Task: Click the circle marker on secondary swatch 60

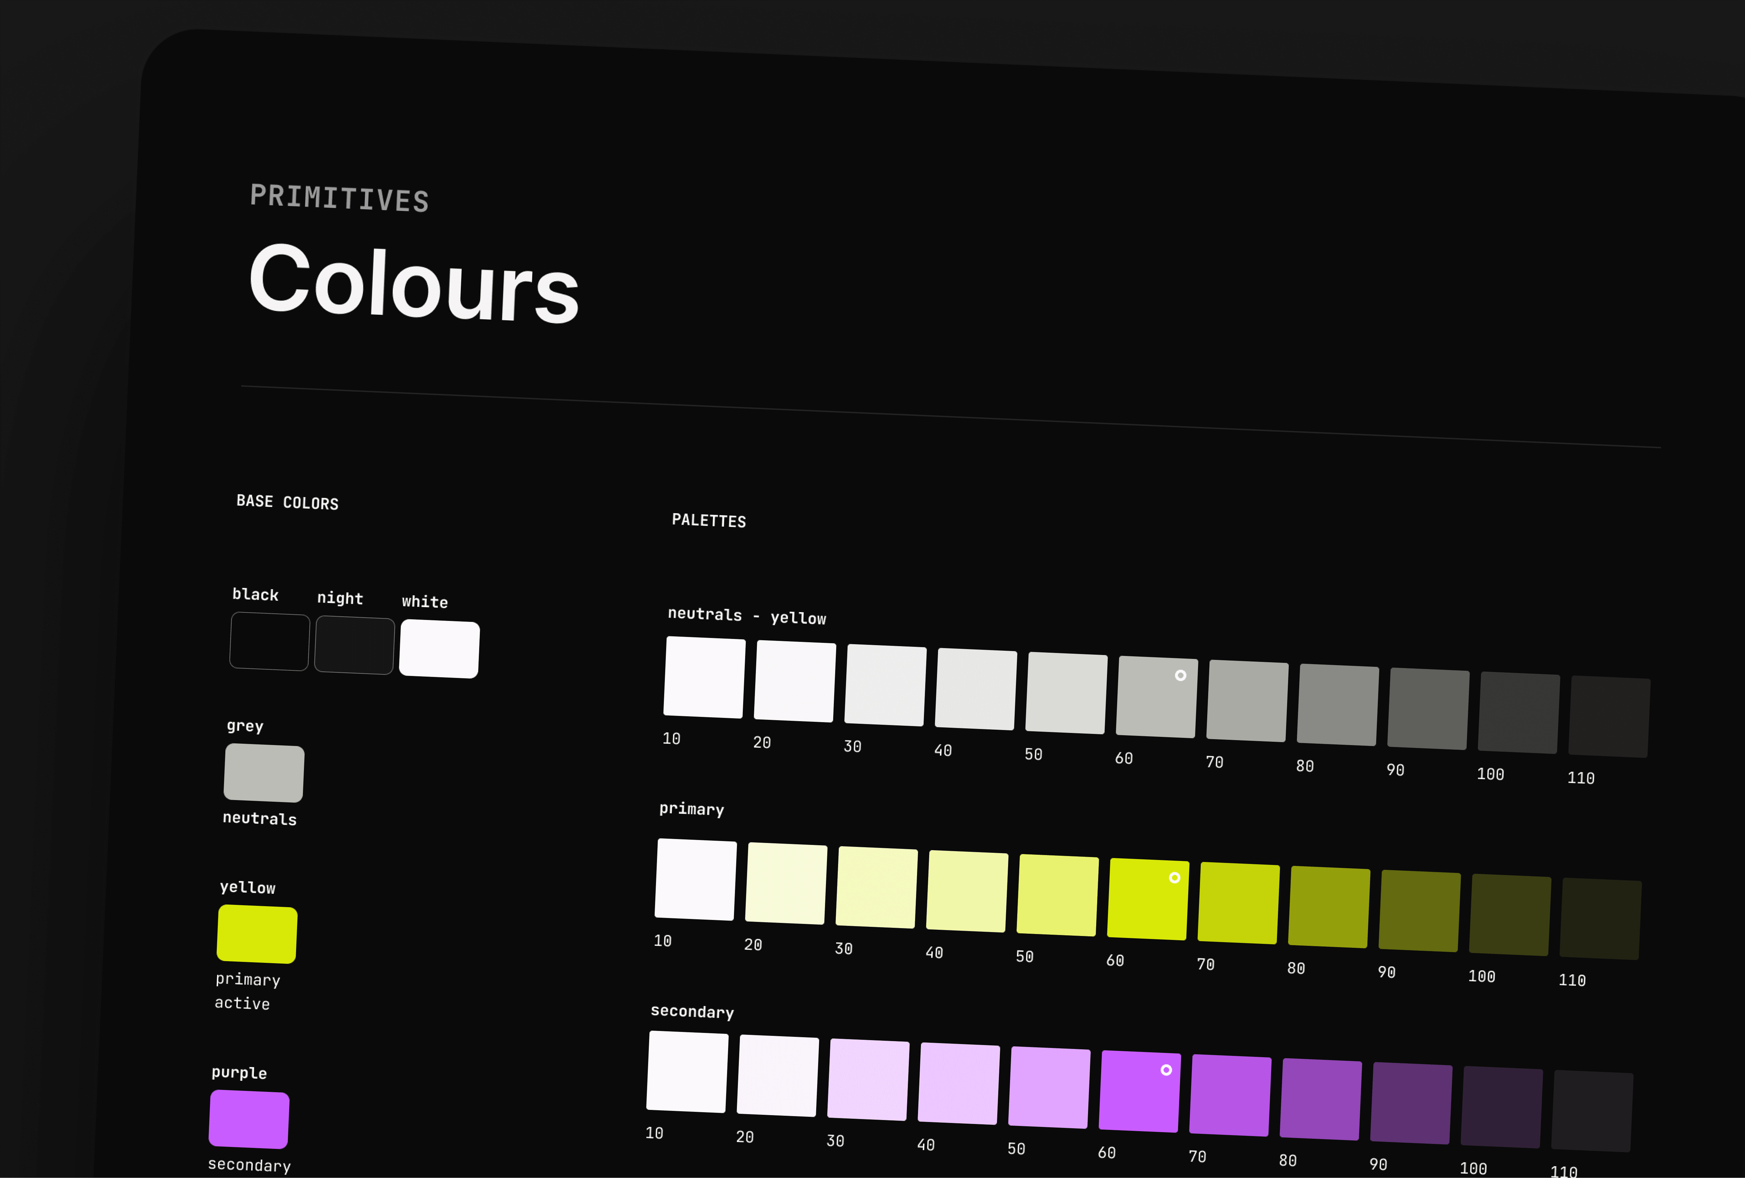Action: (x=1166, y=1070)
